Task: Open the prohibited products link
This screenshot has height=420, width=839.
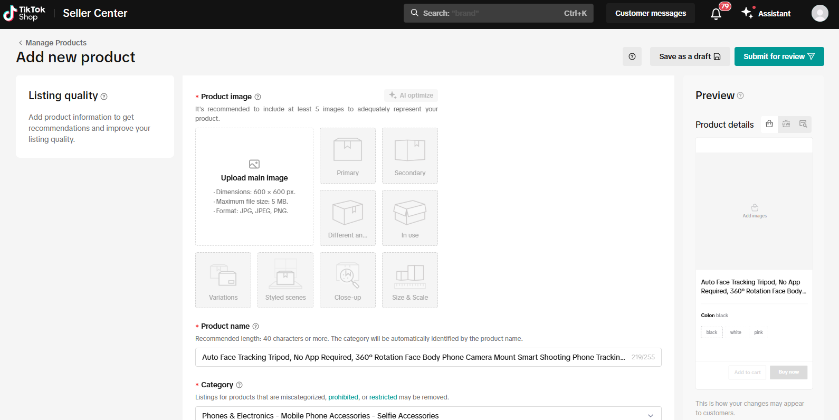Action: point(343,397)
